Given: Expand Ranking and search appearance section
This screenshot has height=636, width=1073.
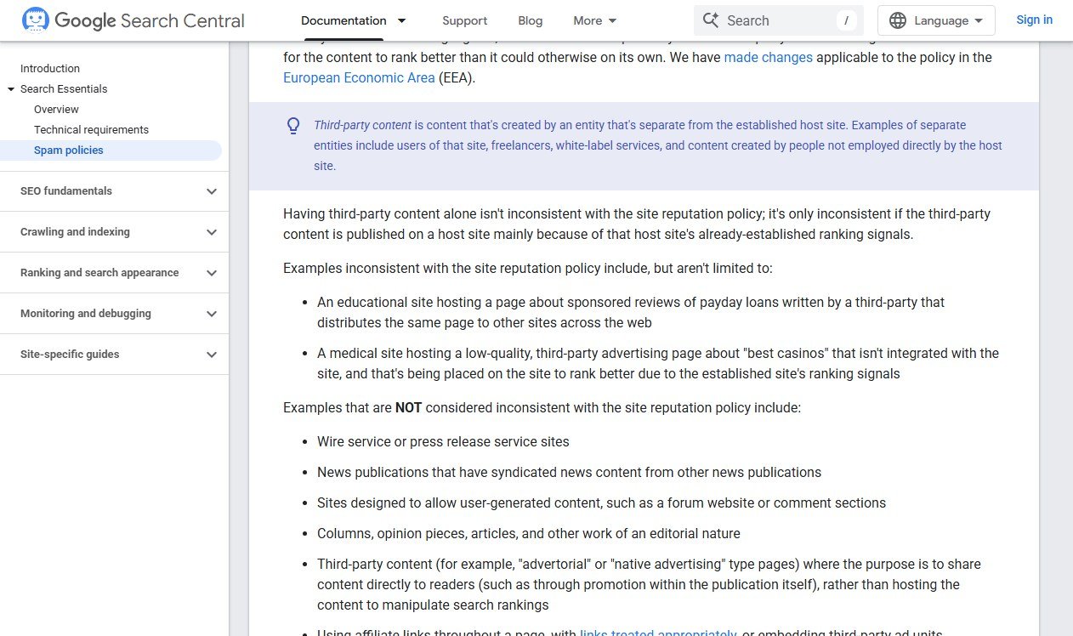Looking at the screenshot, I should tap(212, 273).
